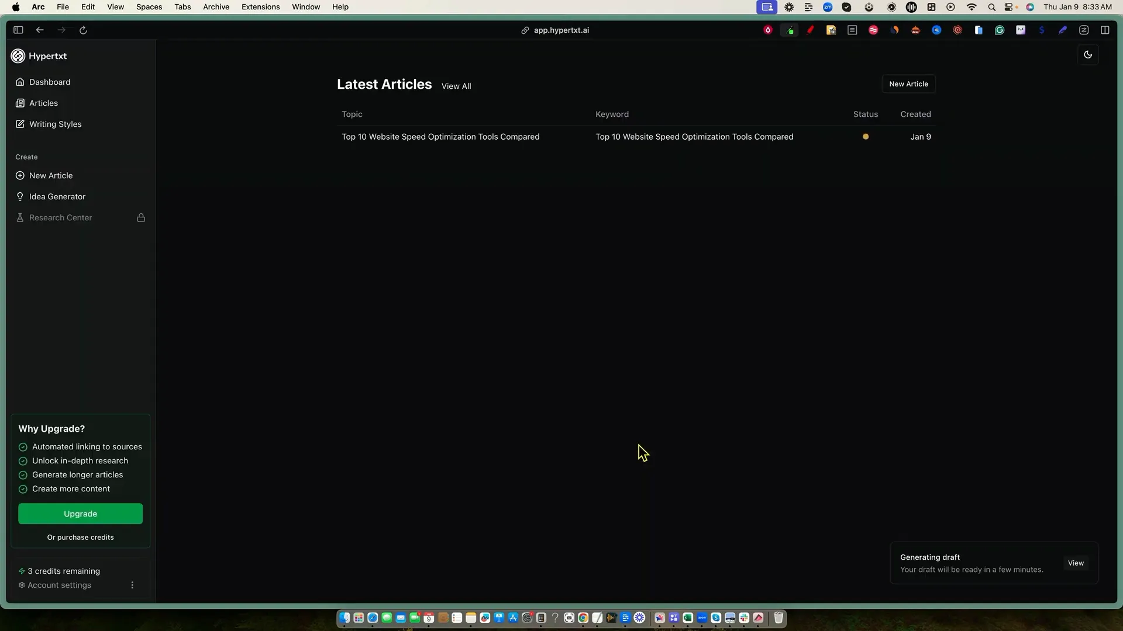
Task: Click the green Upgrade button
Action: point(80,514)
